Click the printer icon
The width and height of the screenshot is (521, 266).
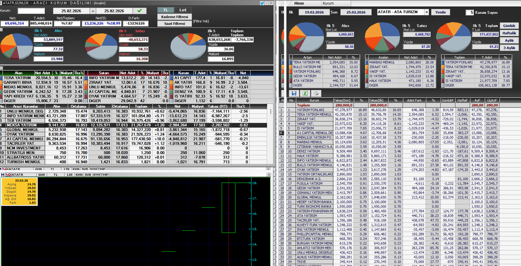(x=315, y=93)
